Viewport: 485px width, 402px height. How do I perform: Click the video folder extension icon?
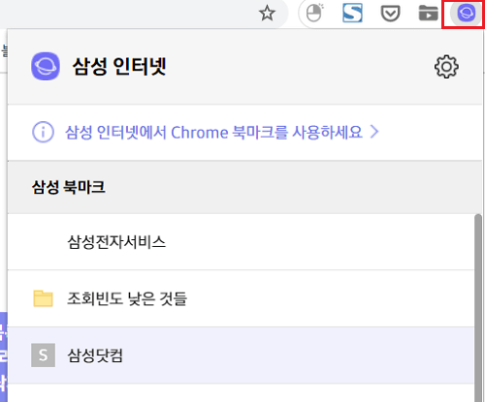(x=428, y=14)
